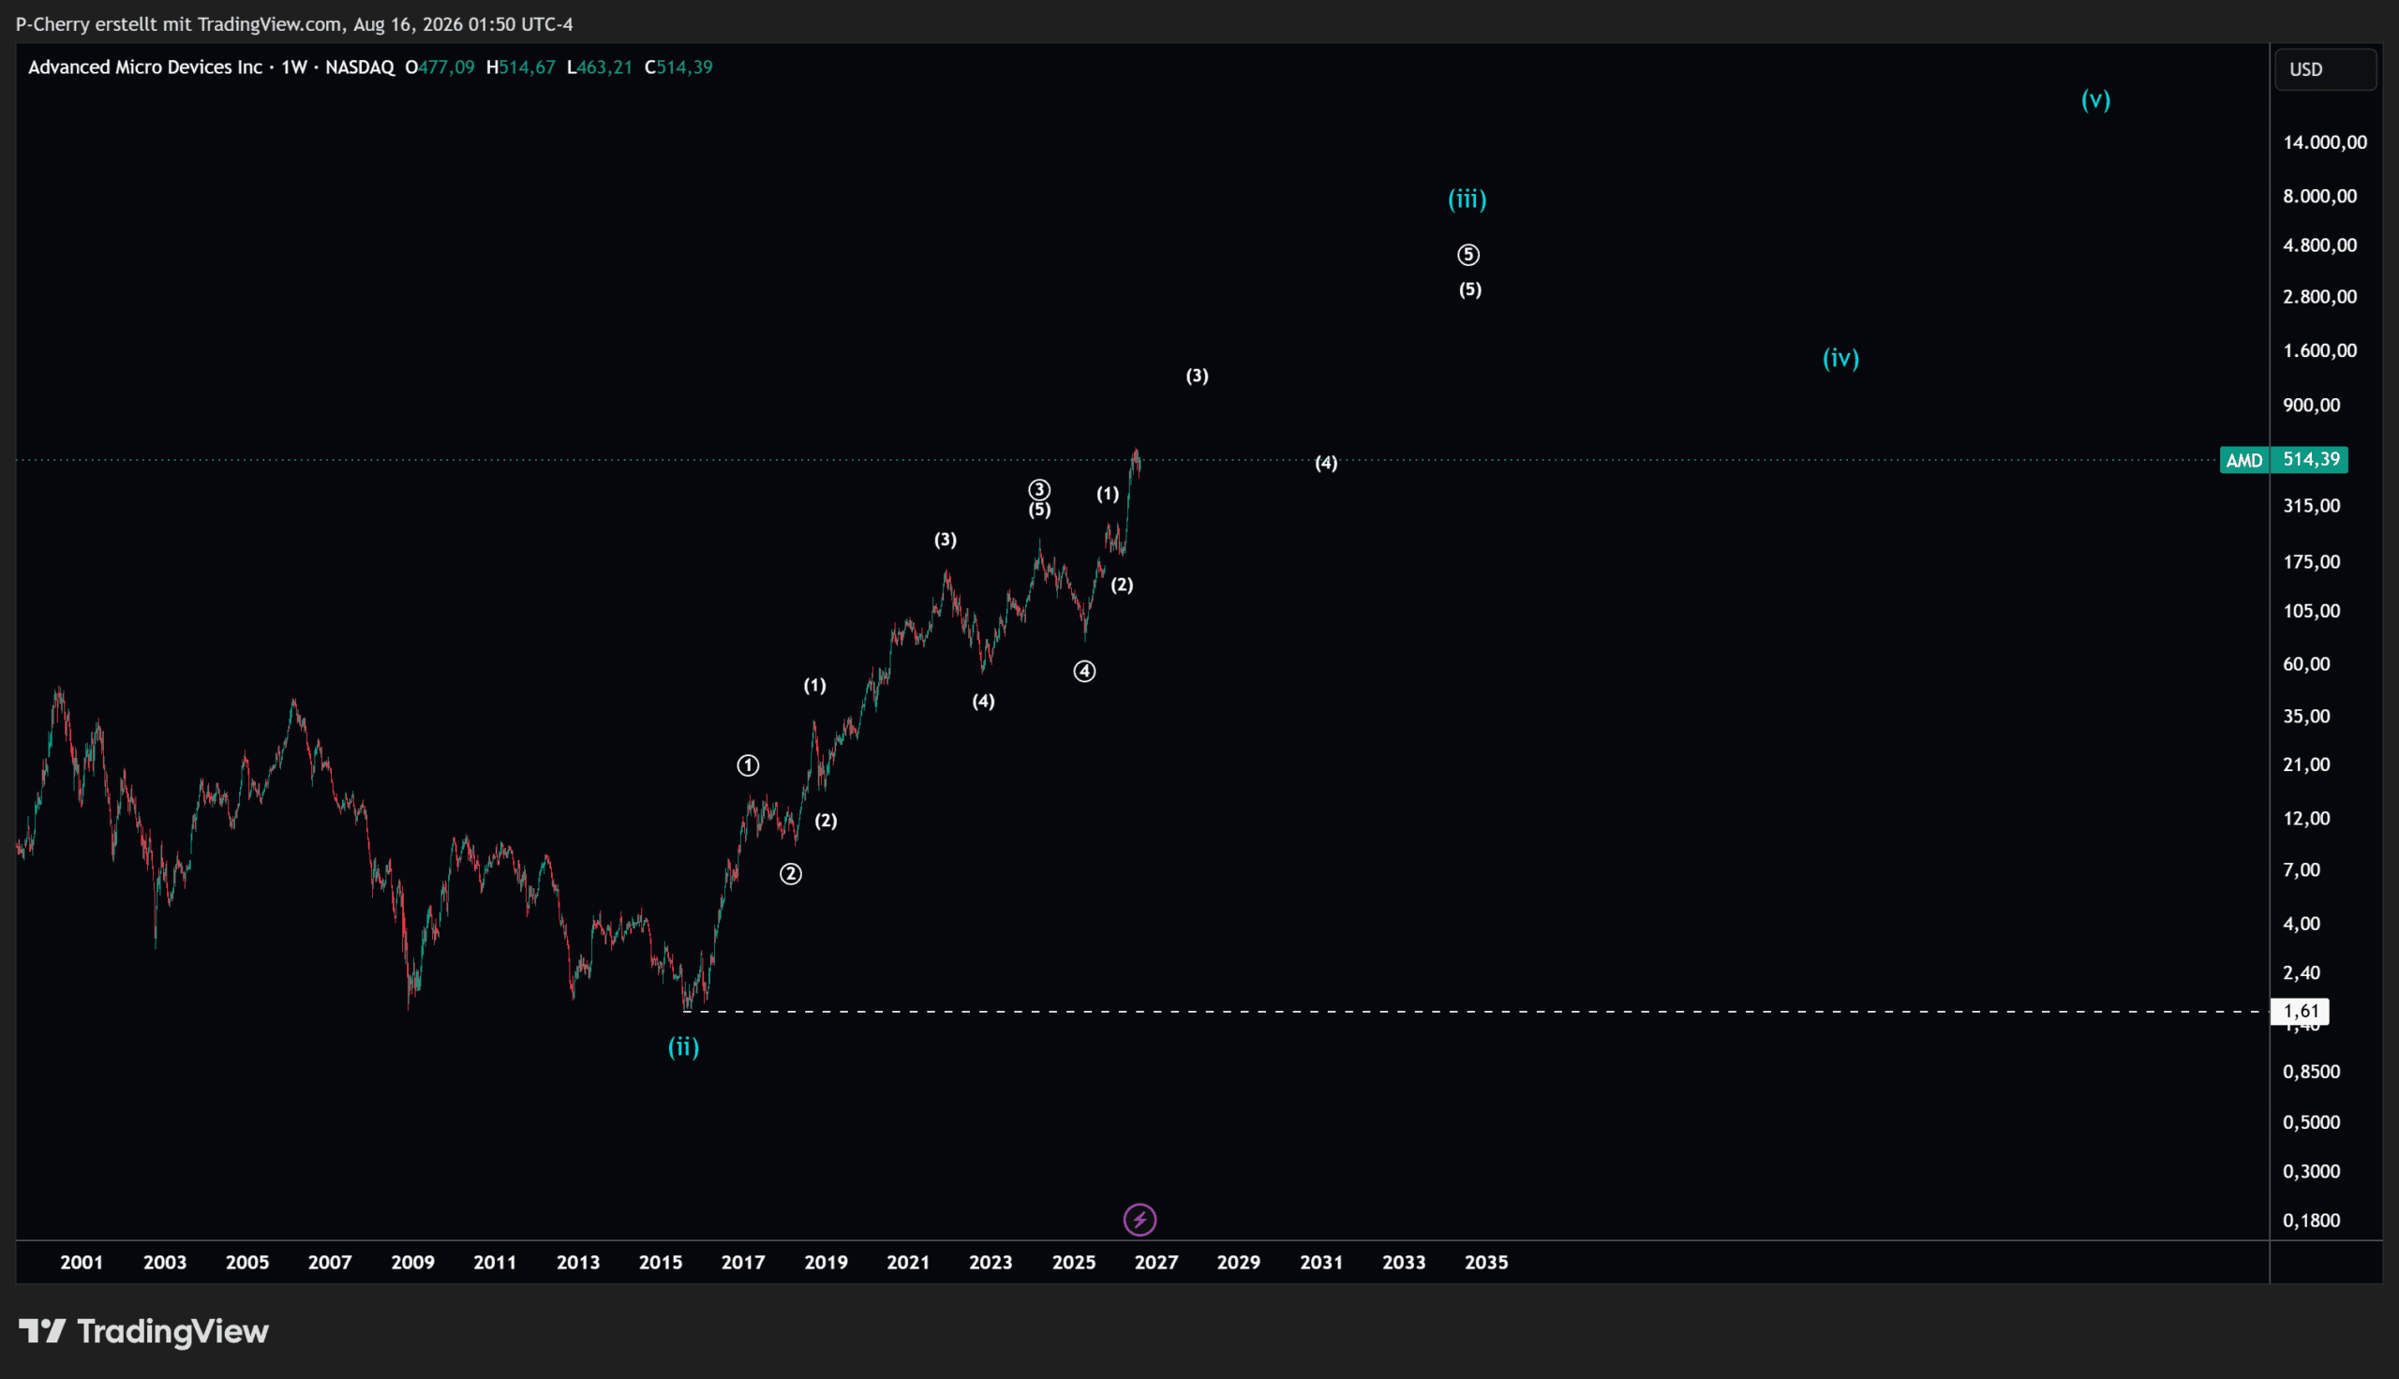2399x1379 pixels.
Task: Click the cyan (iv) wave label
Action: (x=1841, y=358)
